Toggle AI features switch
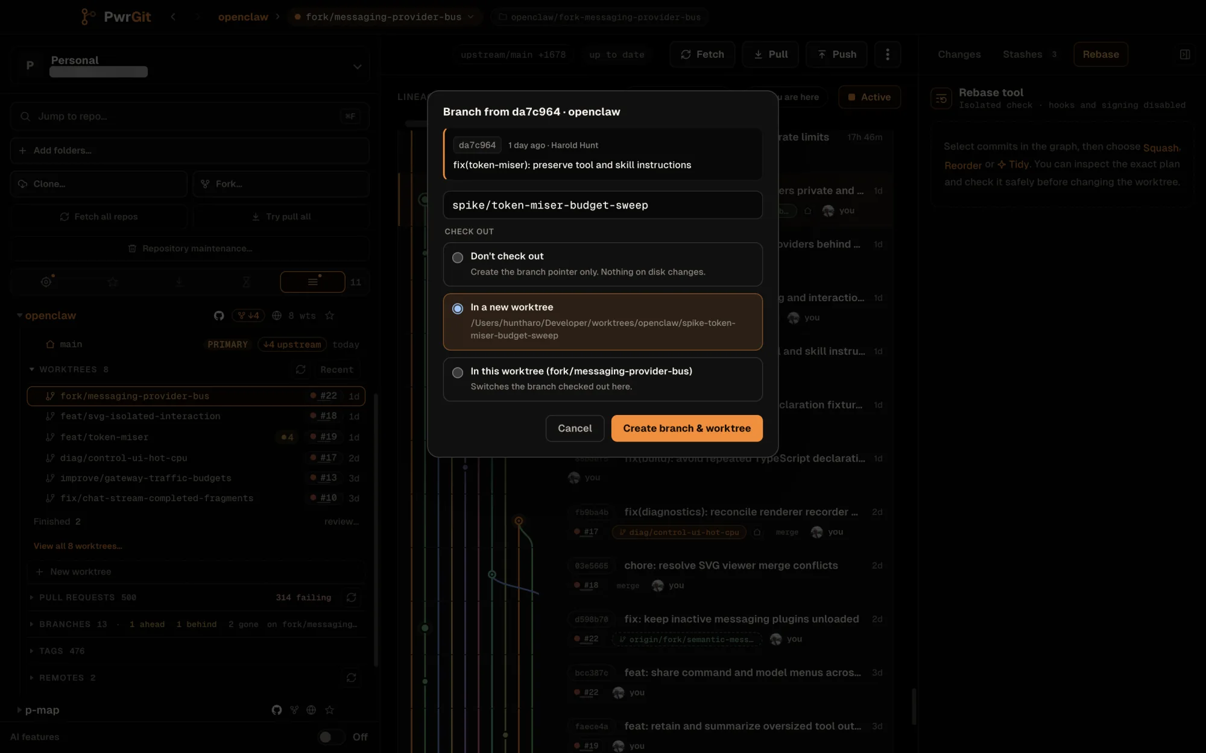The width and height of the screenshot is (1206, 753). pyautogui.click(x=331, y=737)
